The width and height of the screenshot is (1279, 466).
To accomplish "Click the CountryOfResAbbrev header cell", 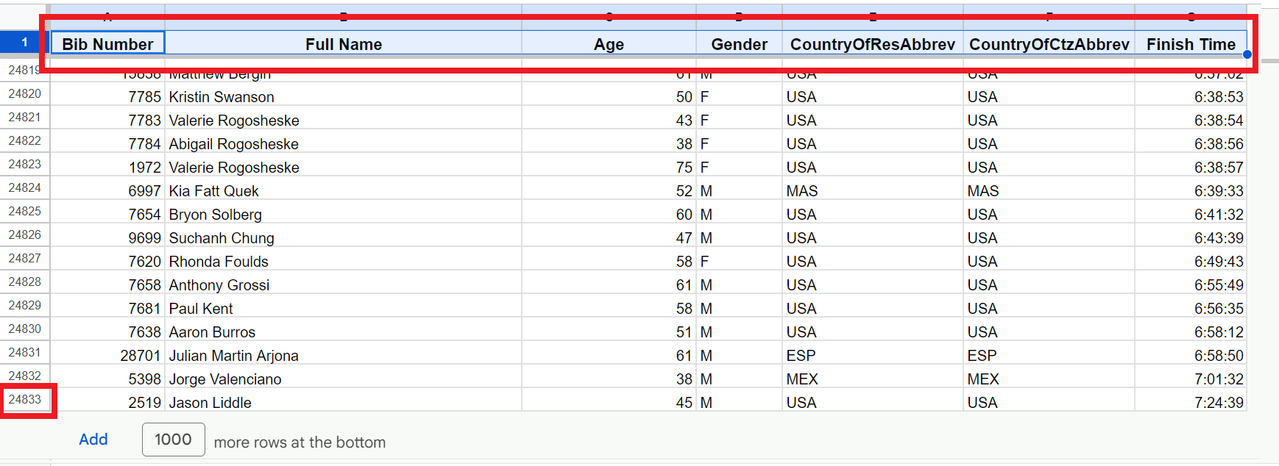I will tap(872, 44).
